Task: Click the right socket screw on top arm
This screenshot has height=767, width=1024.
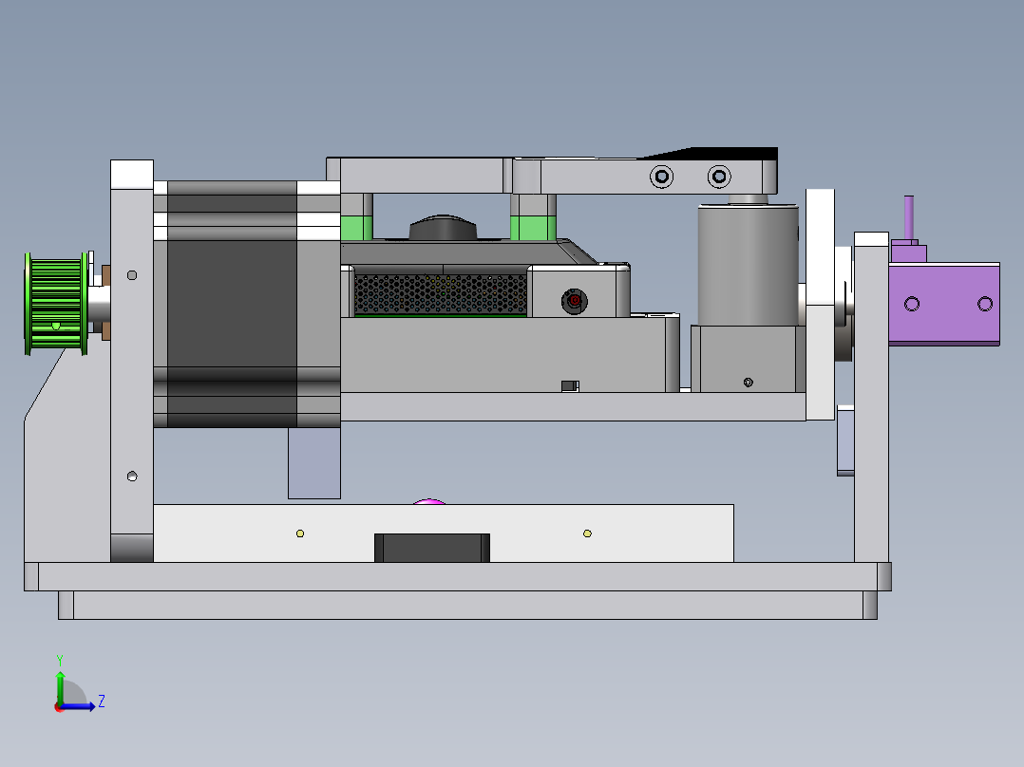Action: [x=719, y=177]
